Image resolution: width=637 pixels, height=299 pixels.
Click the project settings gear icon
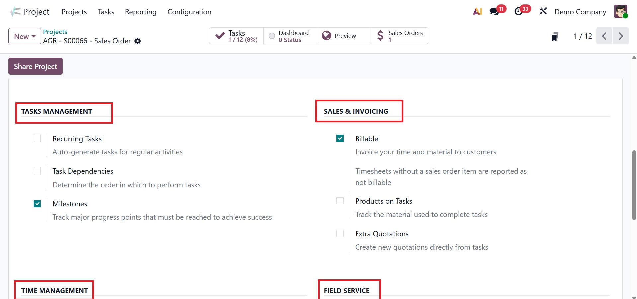[x=138, y=41]
